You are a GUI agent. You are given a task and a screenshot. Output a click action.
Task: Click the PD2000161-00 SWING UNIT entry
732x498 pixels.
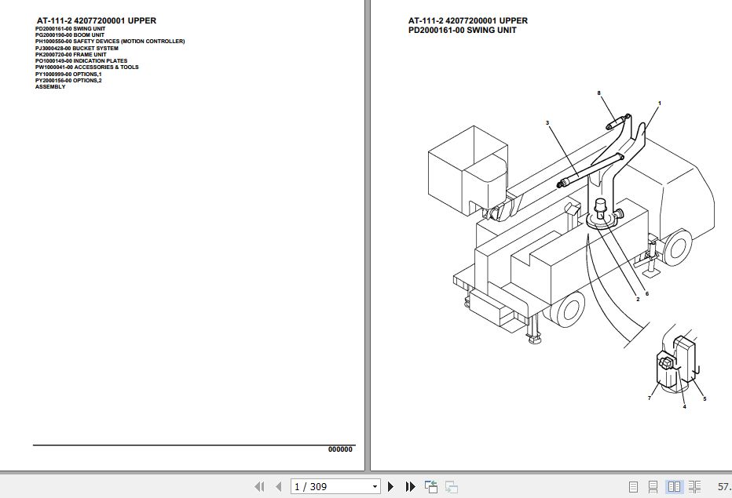[x=69, y=28]
